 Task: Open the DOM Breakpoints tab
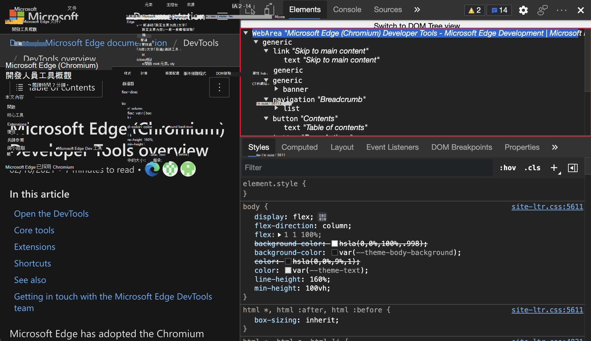coord(462,147)
